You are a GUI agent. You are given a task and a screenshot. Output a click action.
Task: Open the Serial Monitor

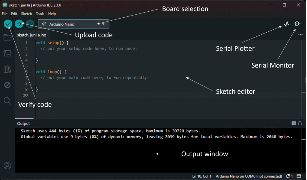[x=297, y=24]
